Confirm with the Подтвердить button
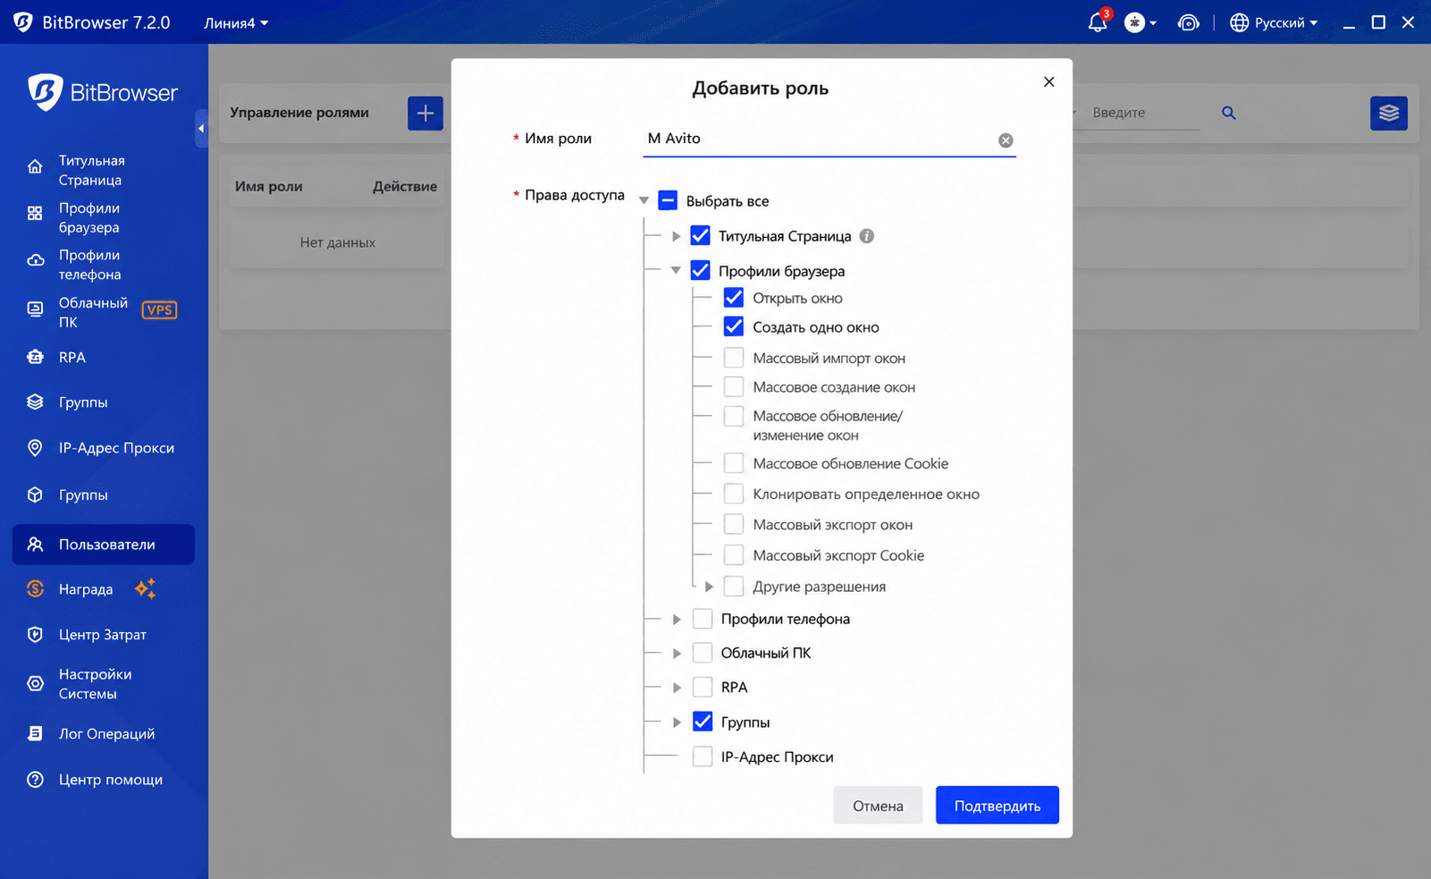 click(997, 806)
